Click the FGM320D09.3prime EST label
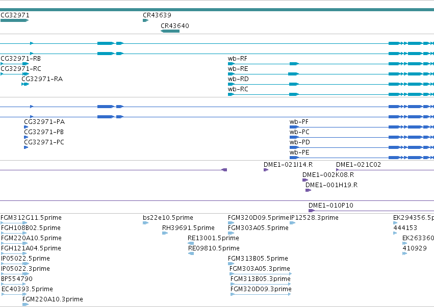Image resolution: width=434 pixels, height=307 pixels. tap(261, 289)
